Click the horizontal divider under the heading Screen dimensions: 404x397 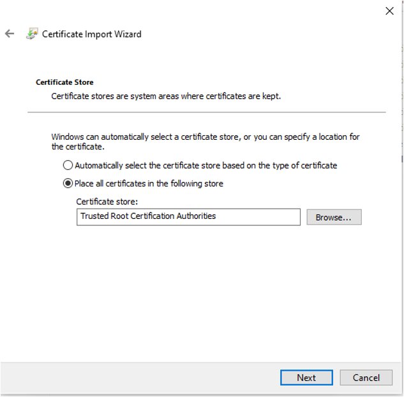(x=207, y=112)
